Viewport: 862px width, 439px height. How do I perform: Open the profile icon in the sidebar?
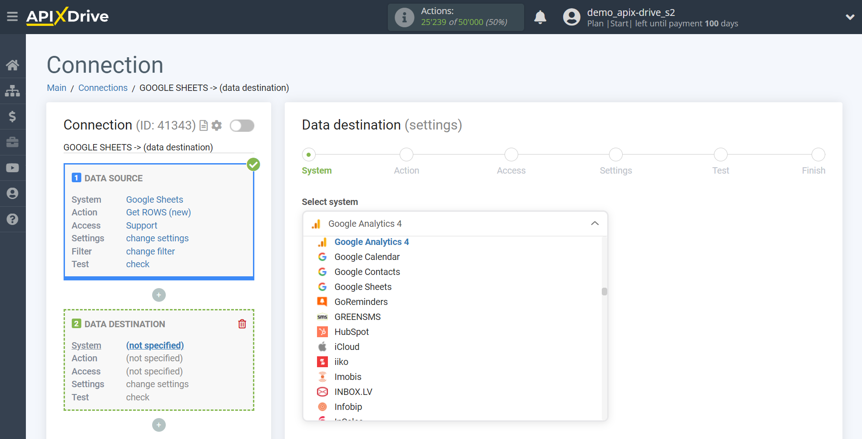pos(13,193)
